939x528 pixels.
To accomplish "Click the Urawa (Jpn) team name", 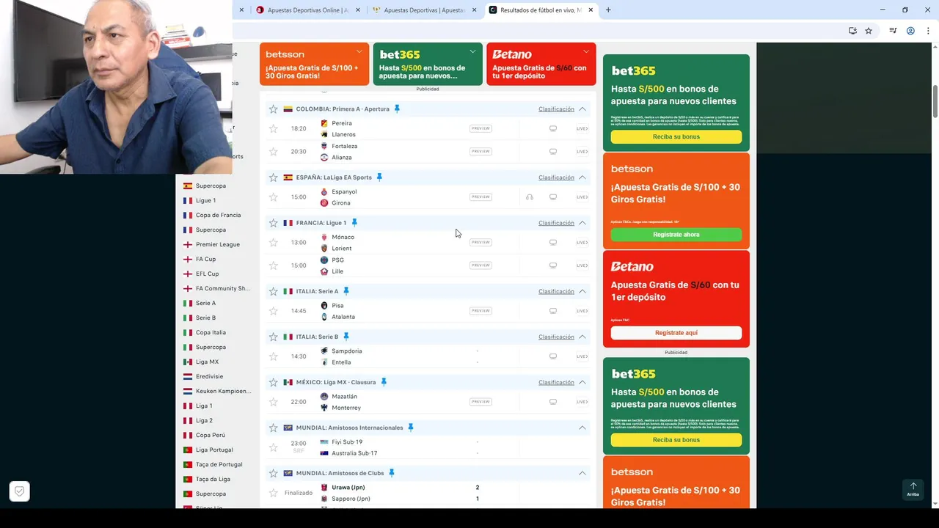I will (348, 487).
